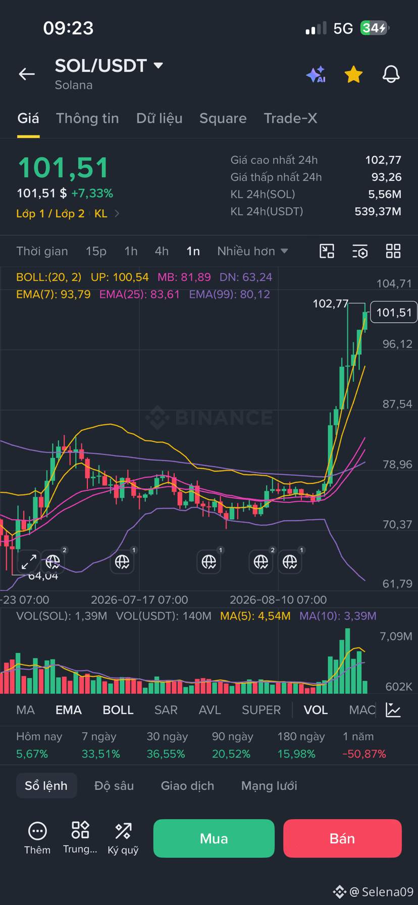The width and height of the screenshot is (418, 905).
Task: Tap the 30 ngày 36,55% performance
Action: [x=167, y=745]
